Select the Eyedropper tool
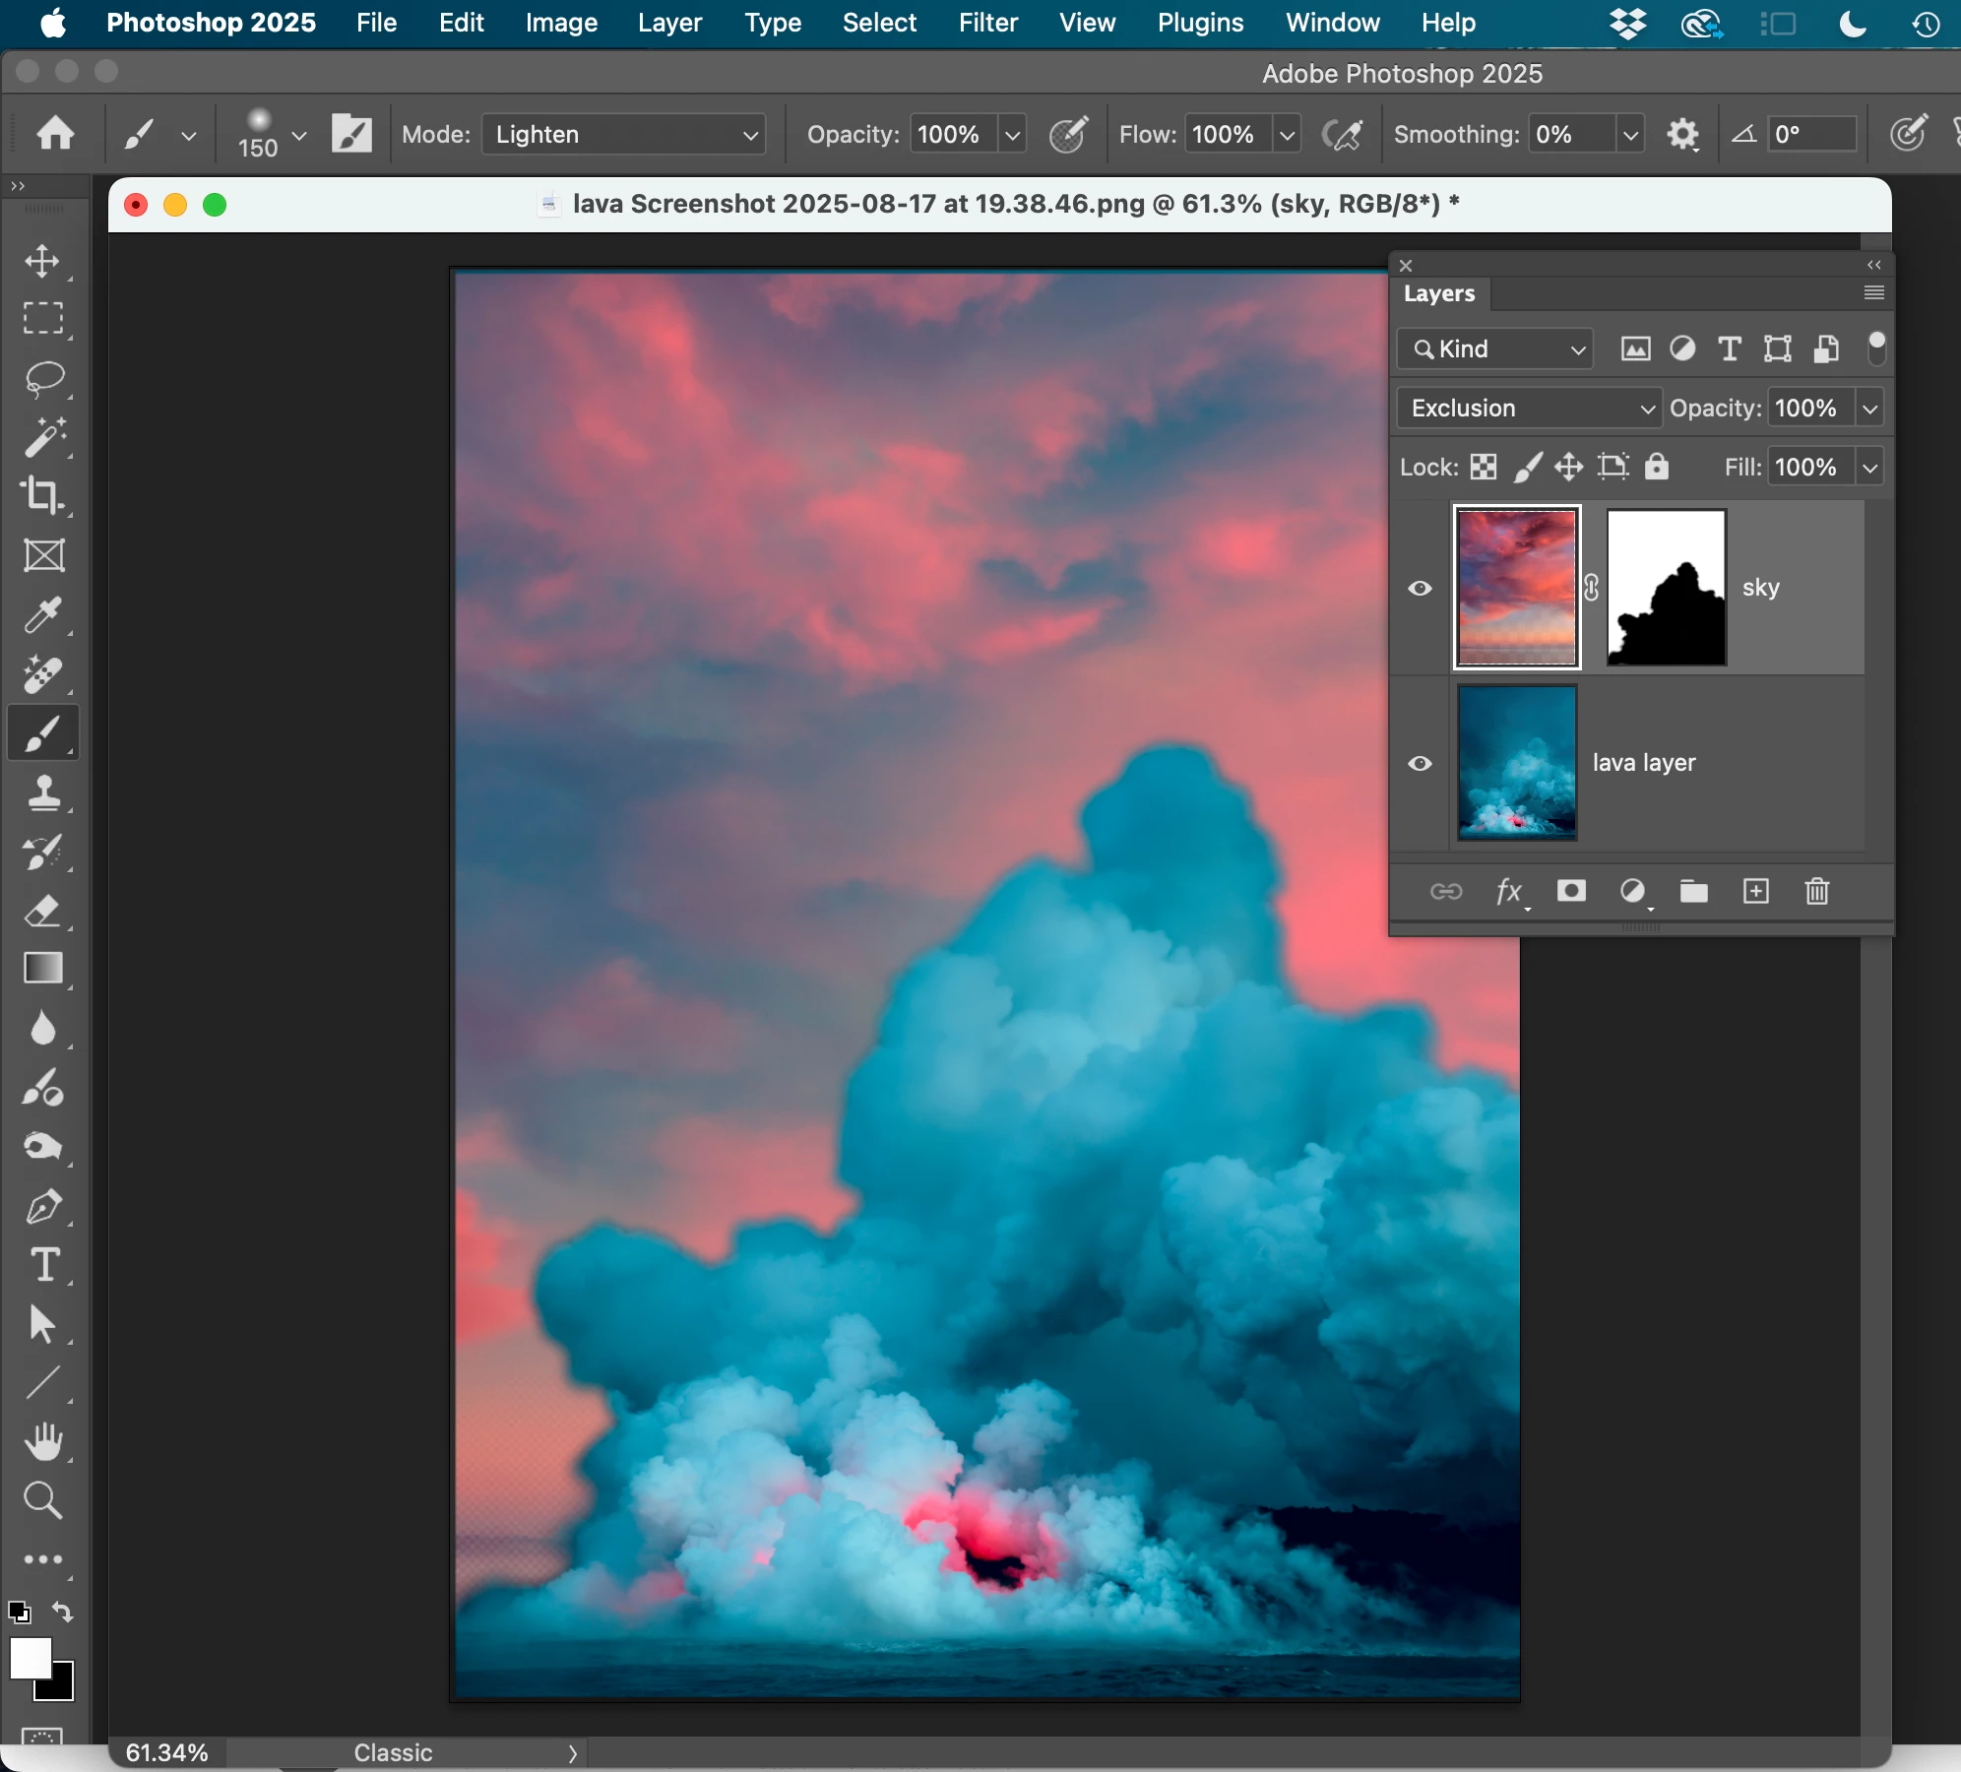1961x1772 pixels. point(42,615)
